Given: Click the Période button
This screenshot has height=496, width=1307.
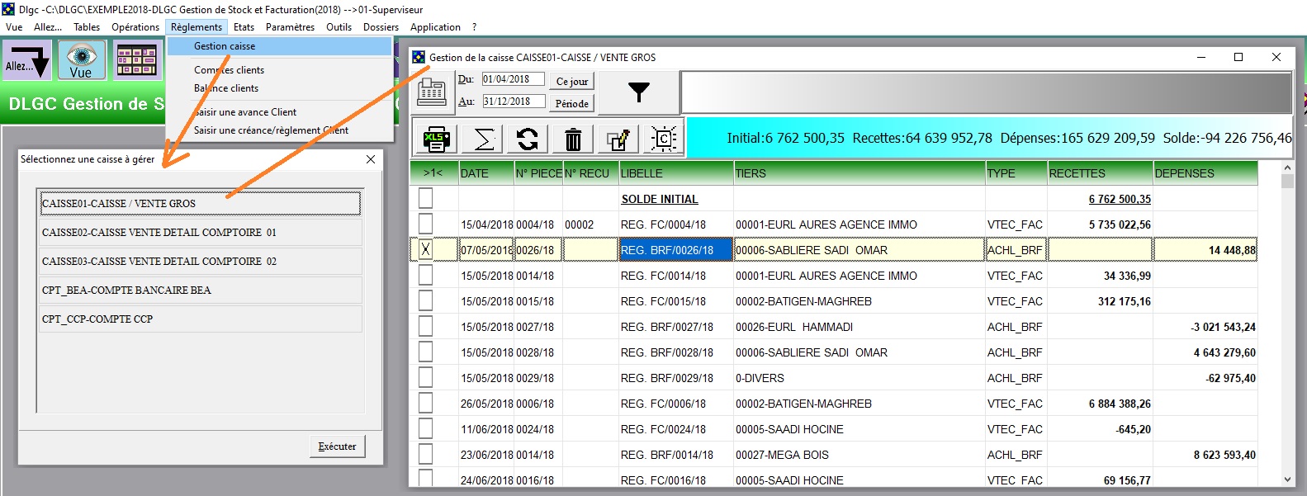Looking at the screenshot, I should pos(572,104).
